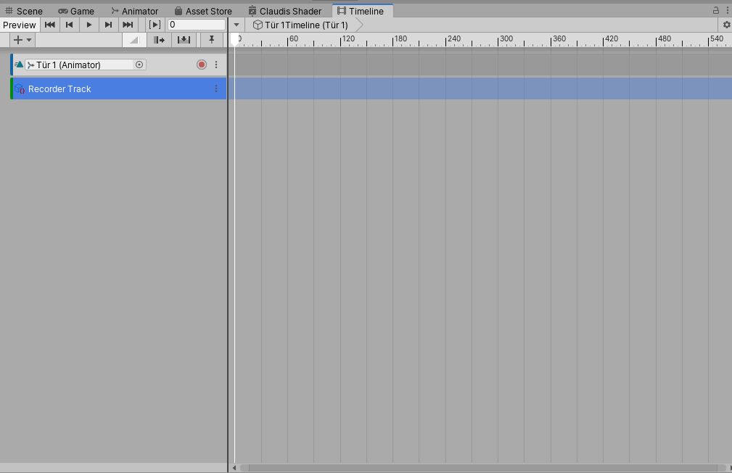Toggle the Preview mode button
Screen dimensions: 732x473
[x=20, y=25]
